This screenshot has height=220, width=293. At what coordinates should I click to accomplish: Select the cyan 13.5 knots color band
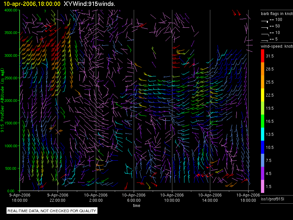tap(263, 134)
